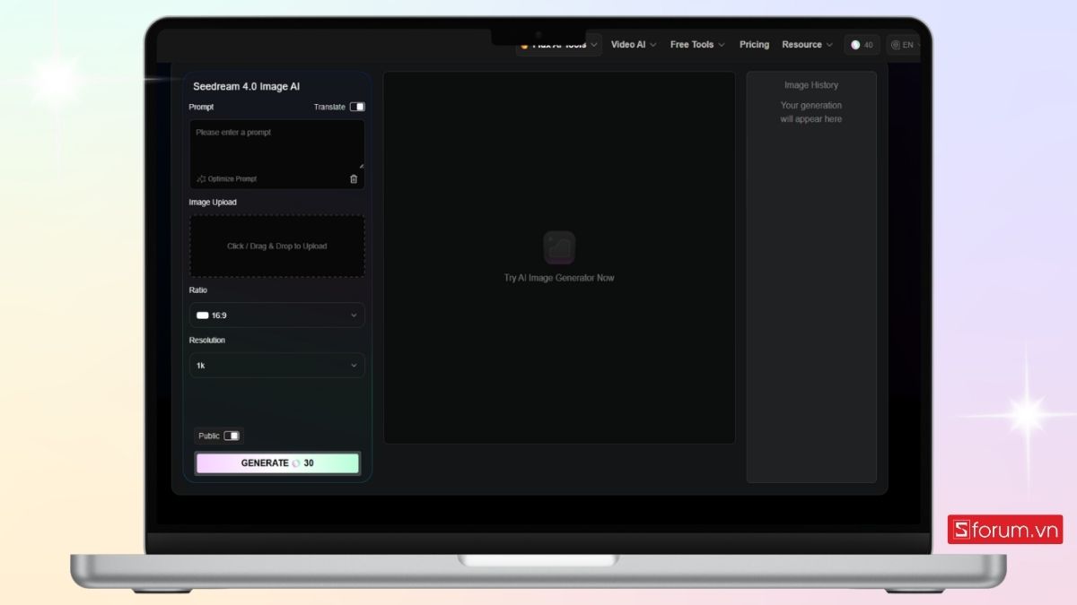The image size is (1077, 605).
Task: Click the 40 credits balance
Action: 862,45
